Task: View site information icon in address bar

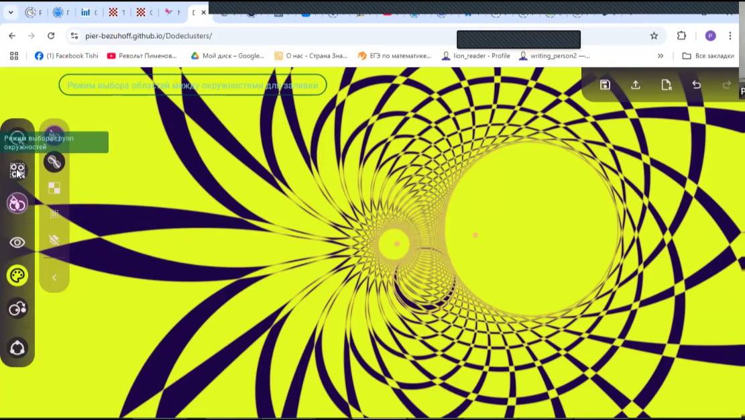Action: tap(74, 36)
